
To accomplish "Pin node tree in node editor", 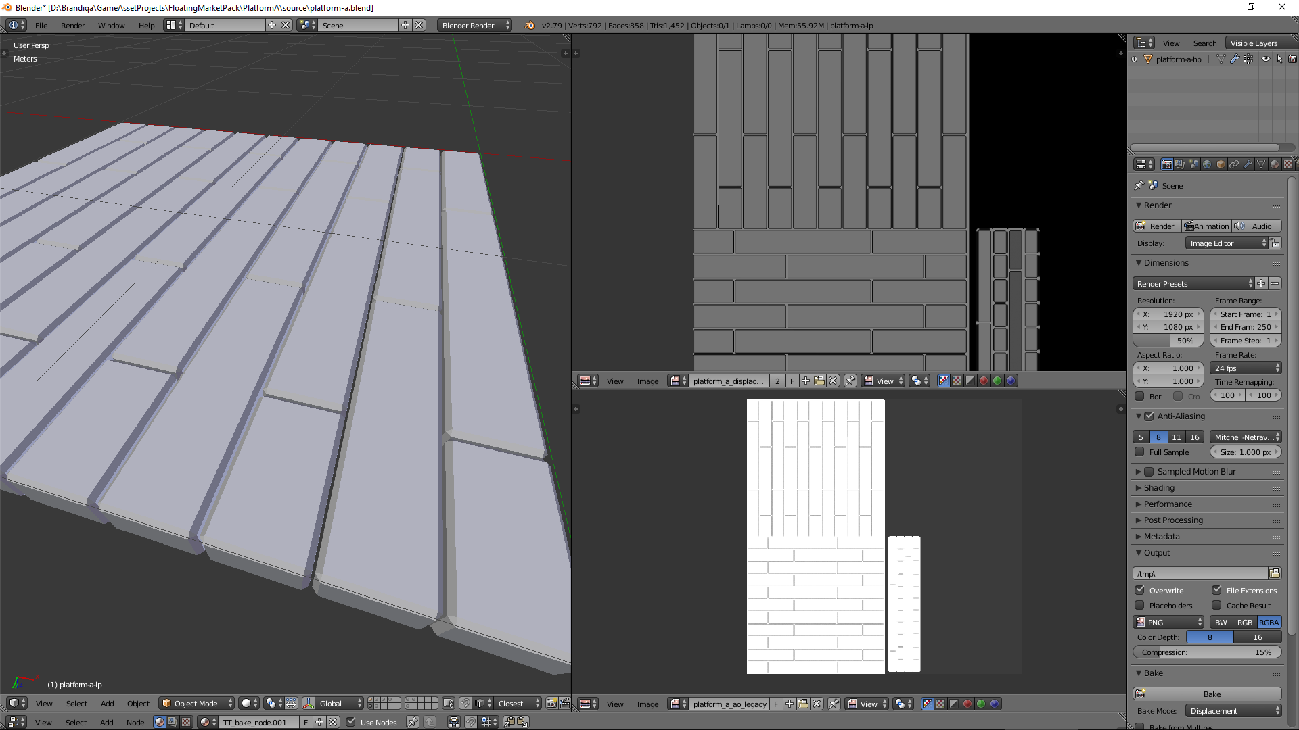I will [412, 722].
